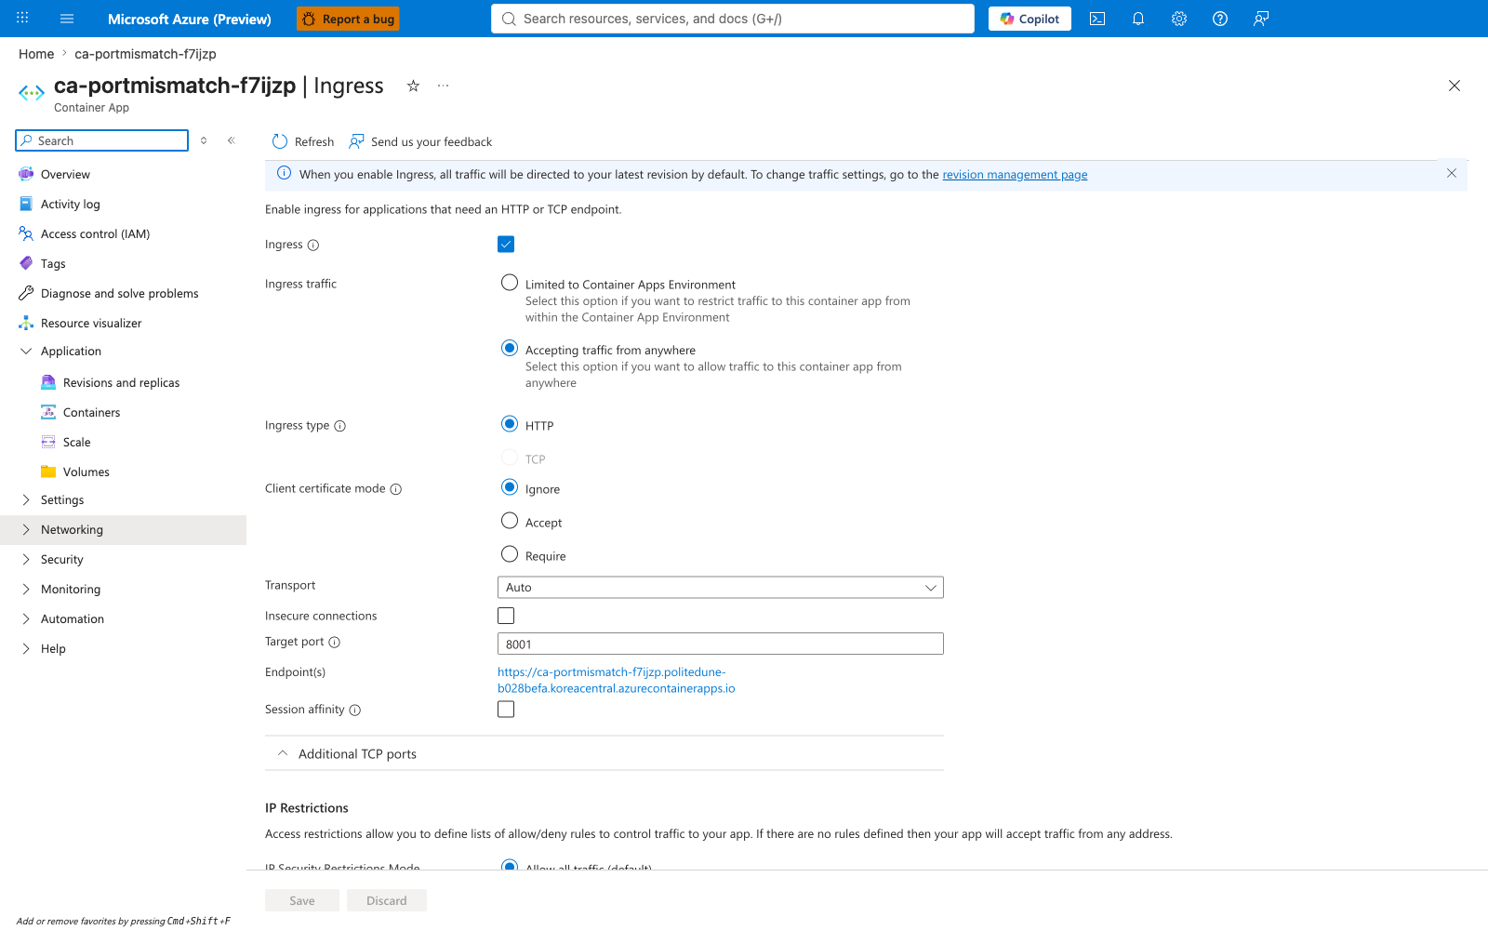
Task: Open the hamburger portal menu
Action: coord(67,19)
